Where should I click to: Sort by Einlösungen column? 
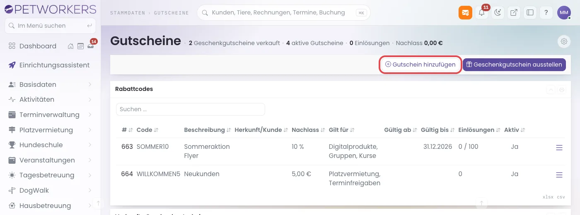[480, 130]
